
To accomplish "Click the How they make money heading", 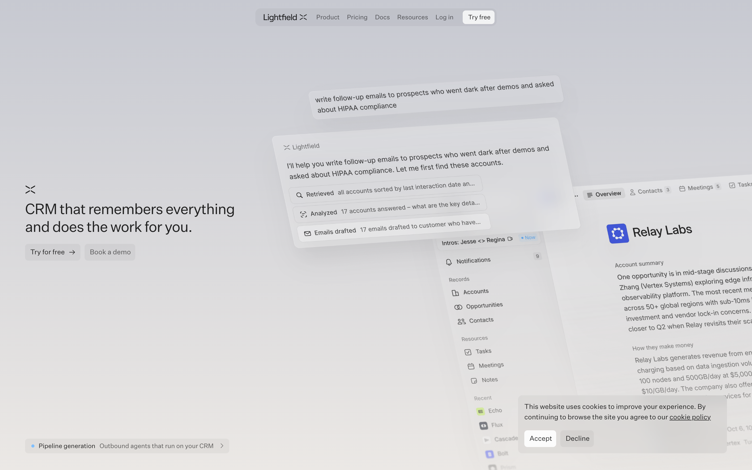I will pyautogui.click(x=662, y=346).
